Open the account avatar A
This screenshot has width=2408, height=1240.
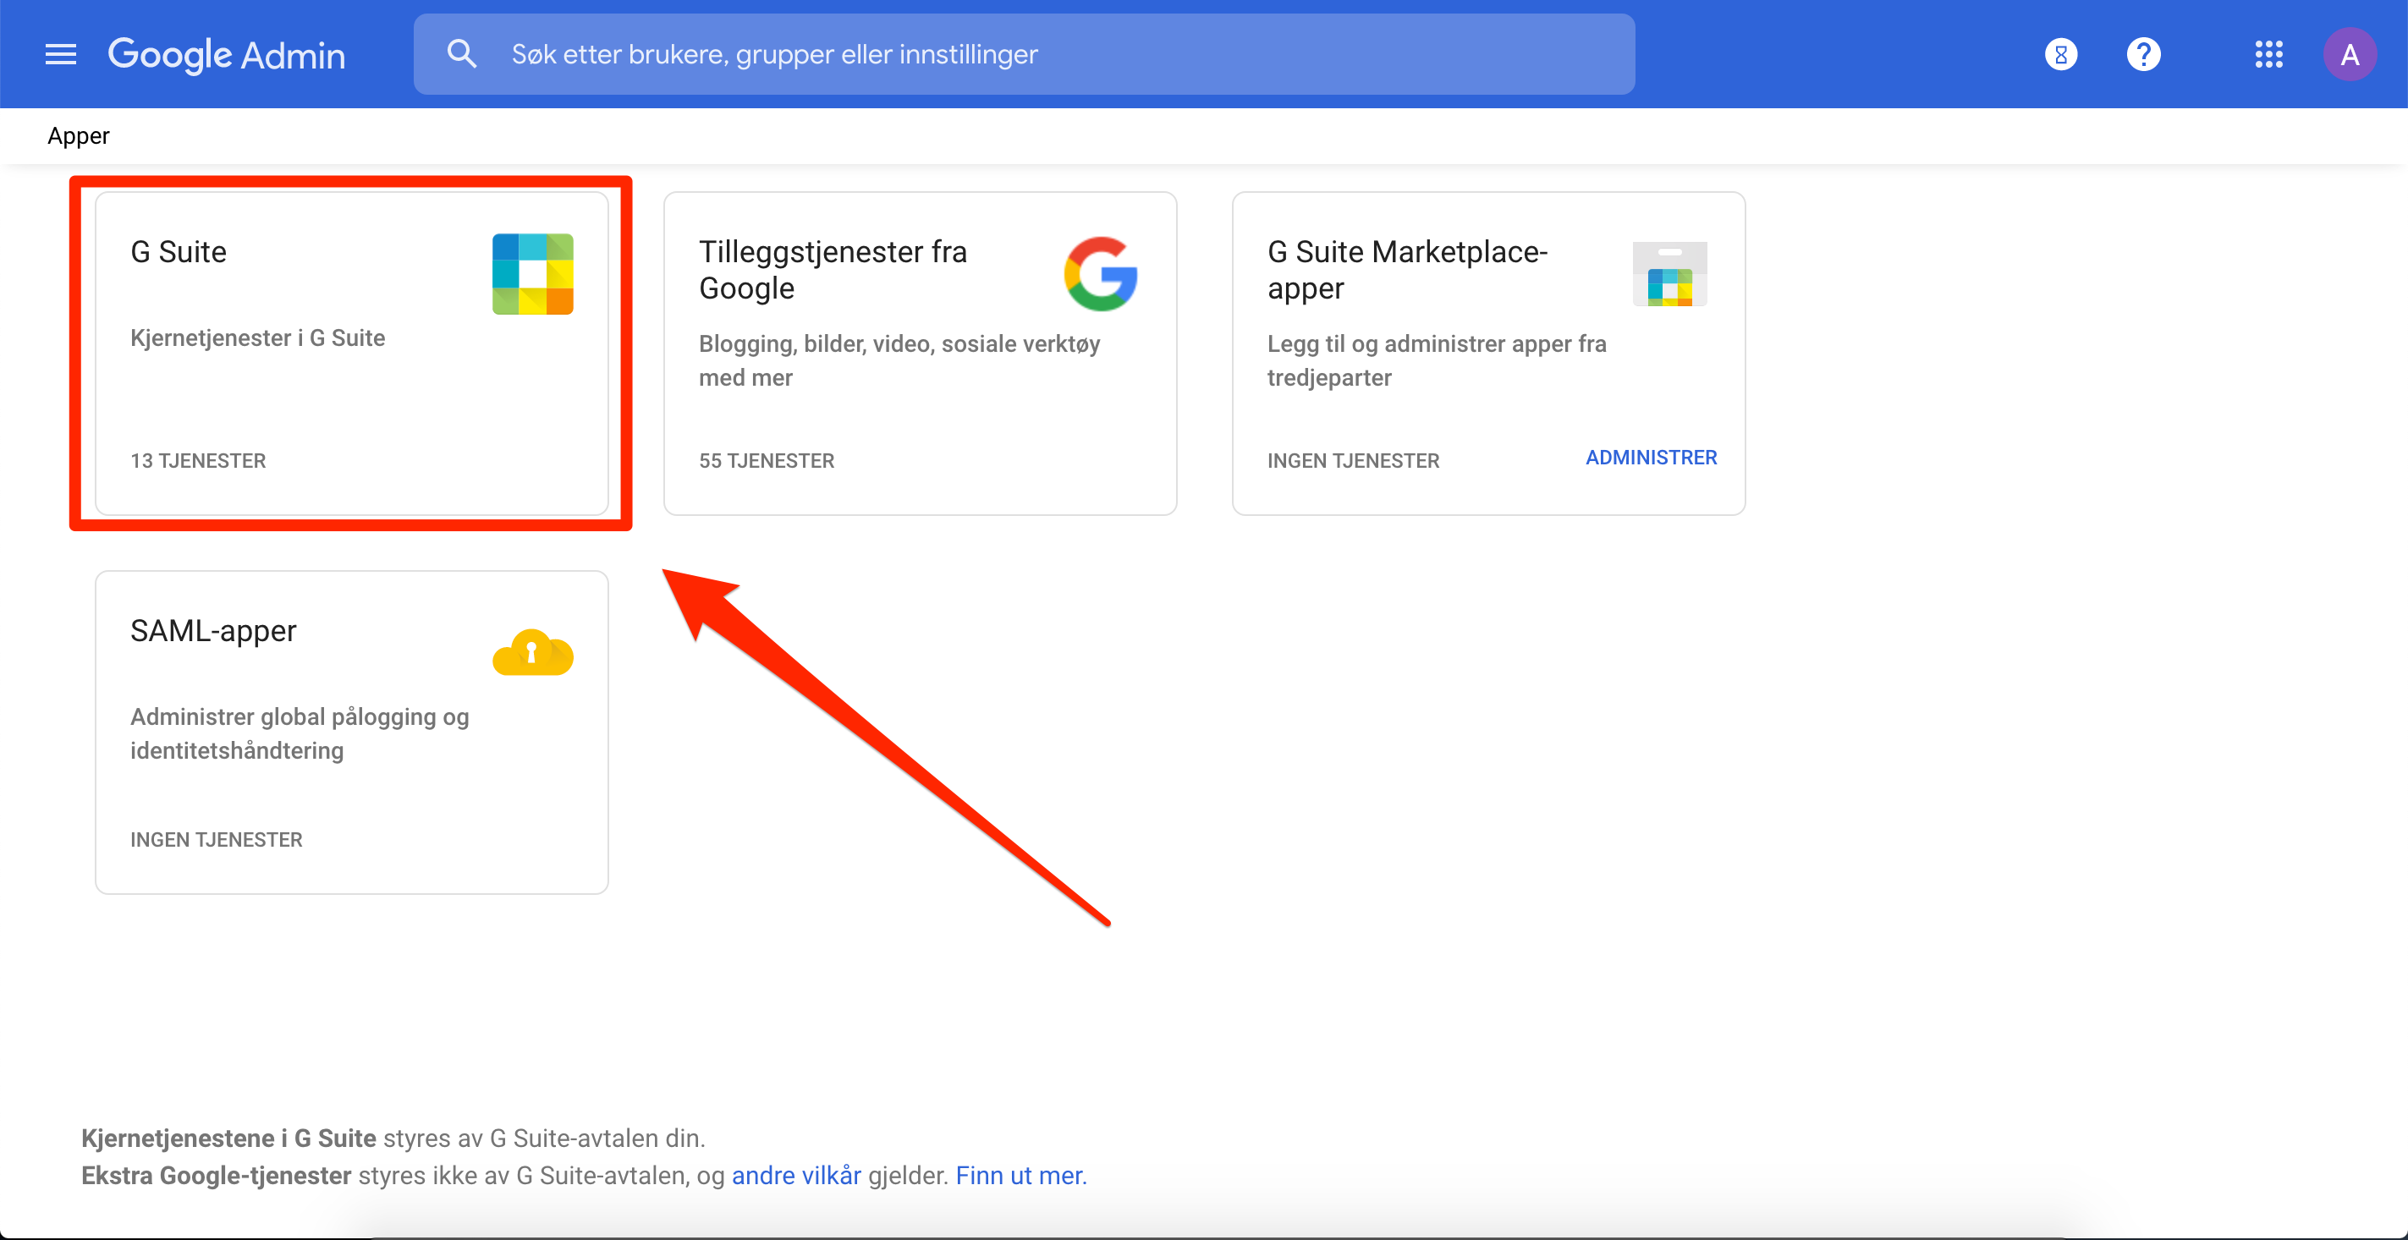click(x=2350, y=54)
